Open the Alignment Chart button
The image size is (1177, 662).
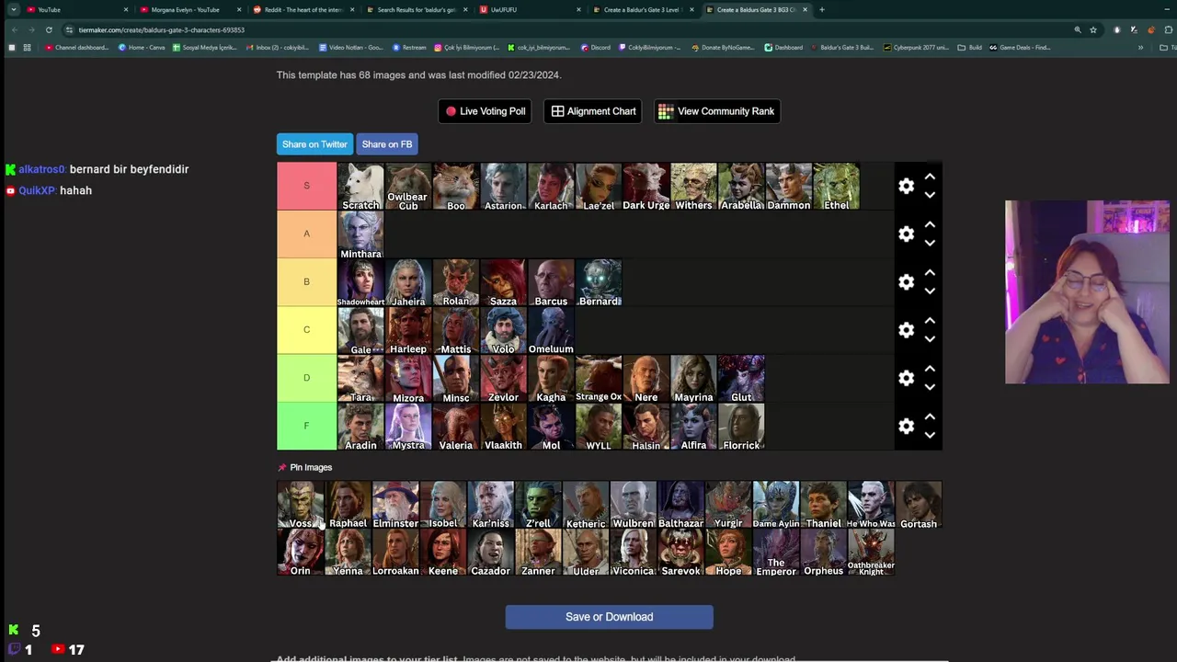(x=593, y=111)
